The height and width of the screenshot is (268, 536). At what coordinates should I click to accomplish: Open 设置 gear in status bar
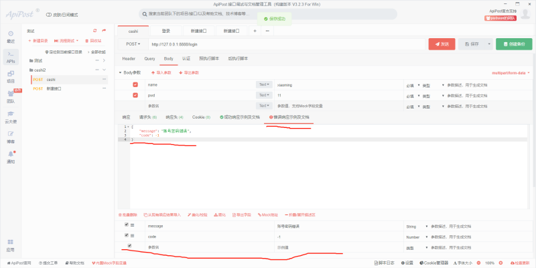click(x=407, y=263)
